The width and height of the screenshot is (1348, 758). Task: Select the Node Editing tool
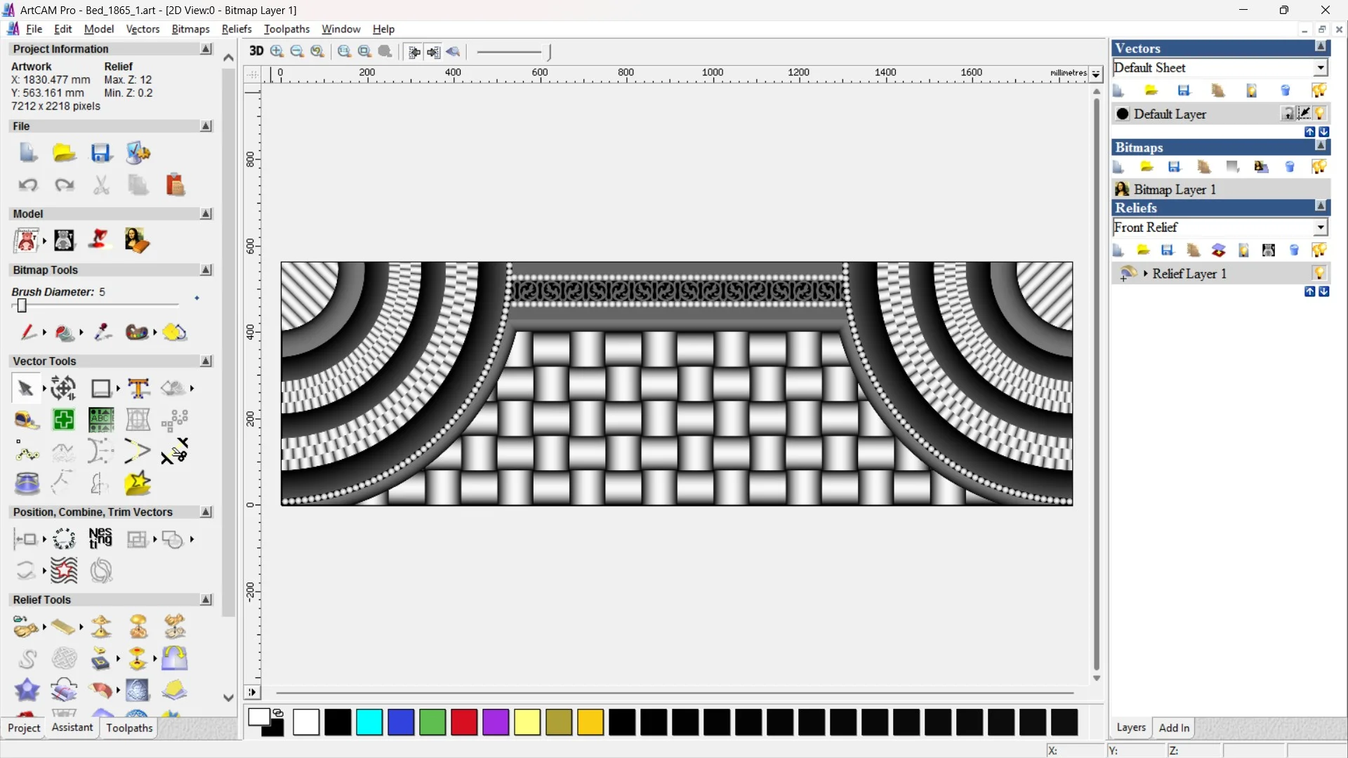coord(27,452)
